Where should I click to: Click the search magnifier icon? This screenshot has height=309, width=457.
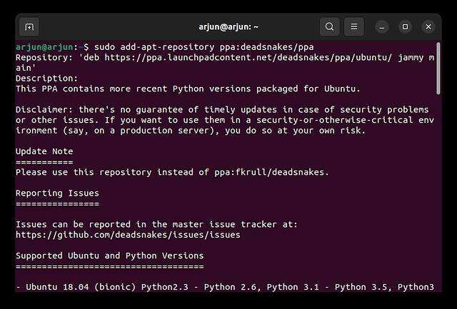329,27
